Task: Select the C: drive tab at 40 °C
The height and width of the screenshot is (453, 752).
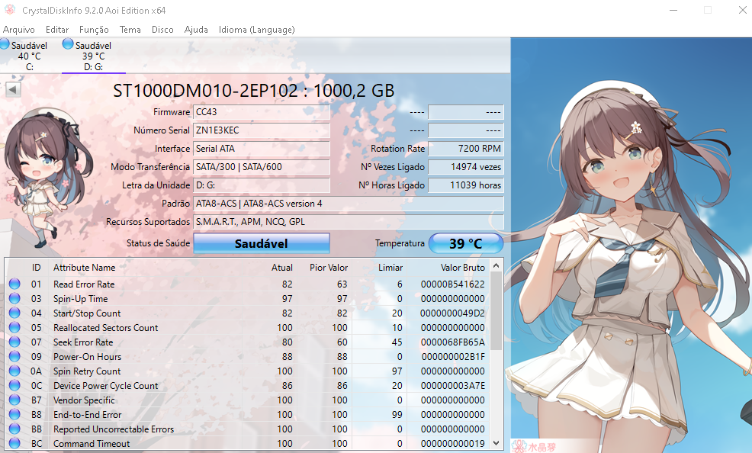Action: click(27, 56)
